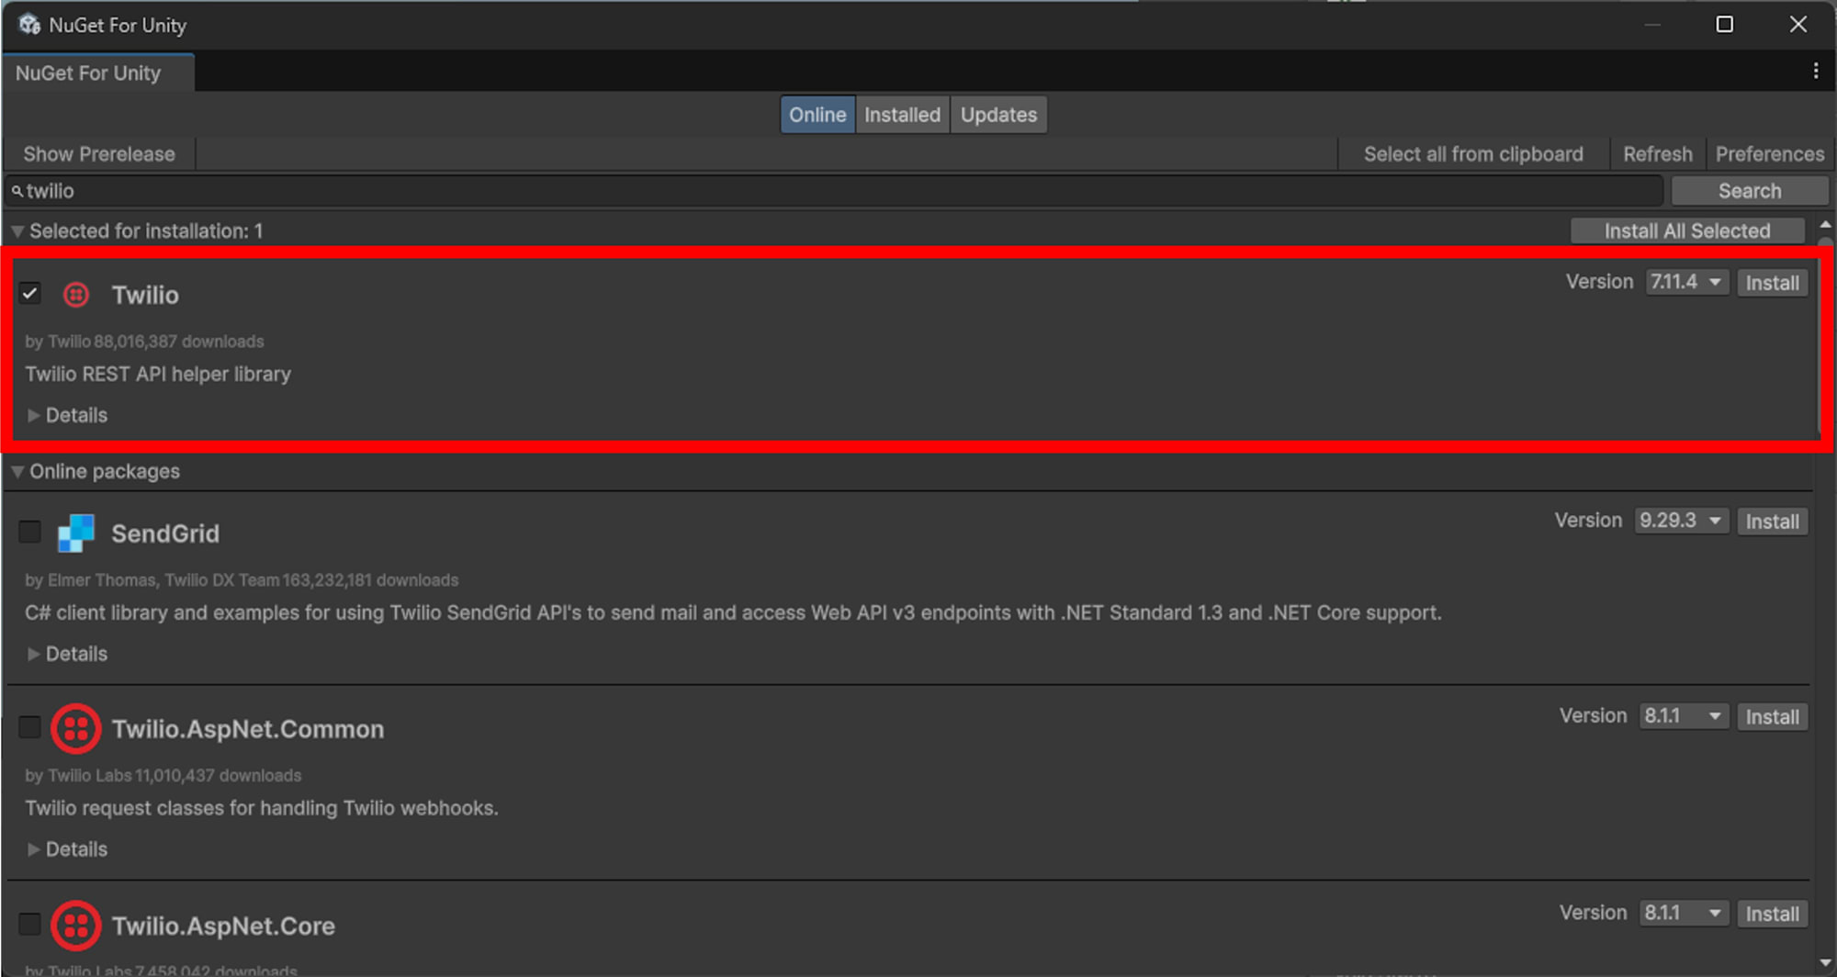Click the SendGrid package logo icon
This screenshot has height=977, width=1837.
point(76,533)
